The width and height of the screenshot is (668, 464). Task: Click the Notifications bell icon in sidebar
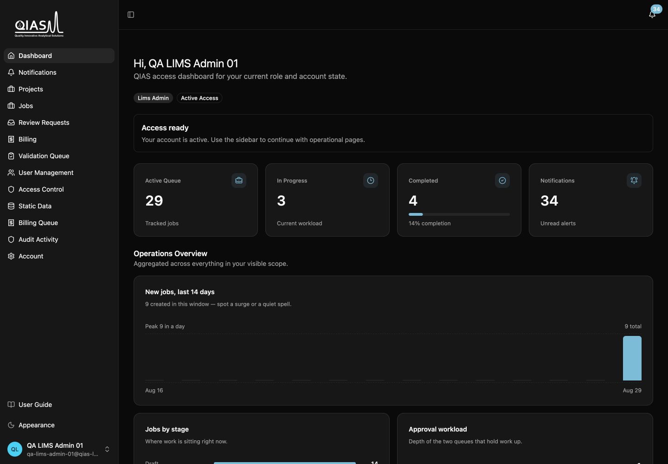(x=11, y=72)
